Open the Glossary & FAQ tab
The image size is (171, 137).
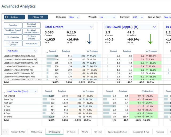tap(18, 132)
